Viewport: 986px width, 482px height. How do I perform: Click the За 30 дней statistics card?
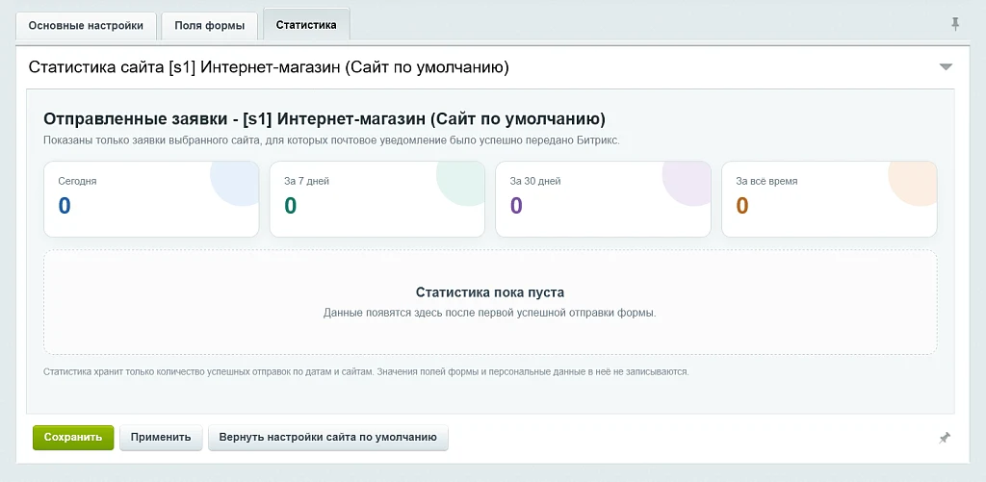point(603,199)
